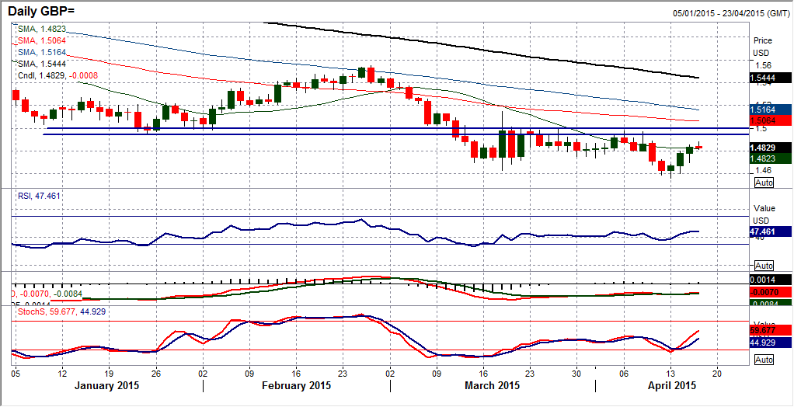This screenshot has width=794, height=407.
Task: Click the date range '05/01/2015 - 23/04/2015 (GMT)'
Action: coord(731,13)
